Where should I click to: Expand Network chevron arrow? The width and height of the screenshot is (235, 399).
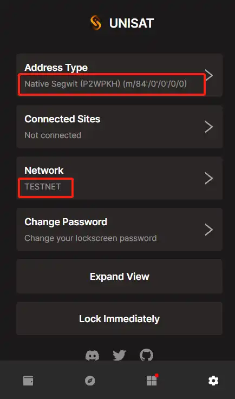pyautogui.click(x=209, y=178)
